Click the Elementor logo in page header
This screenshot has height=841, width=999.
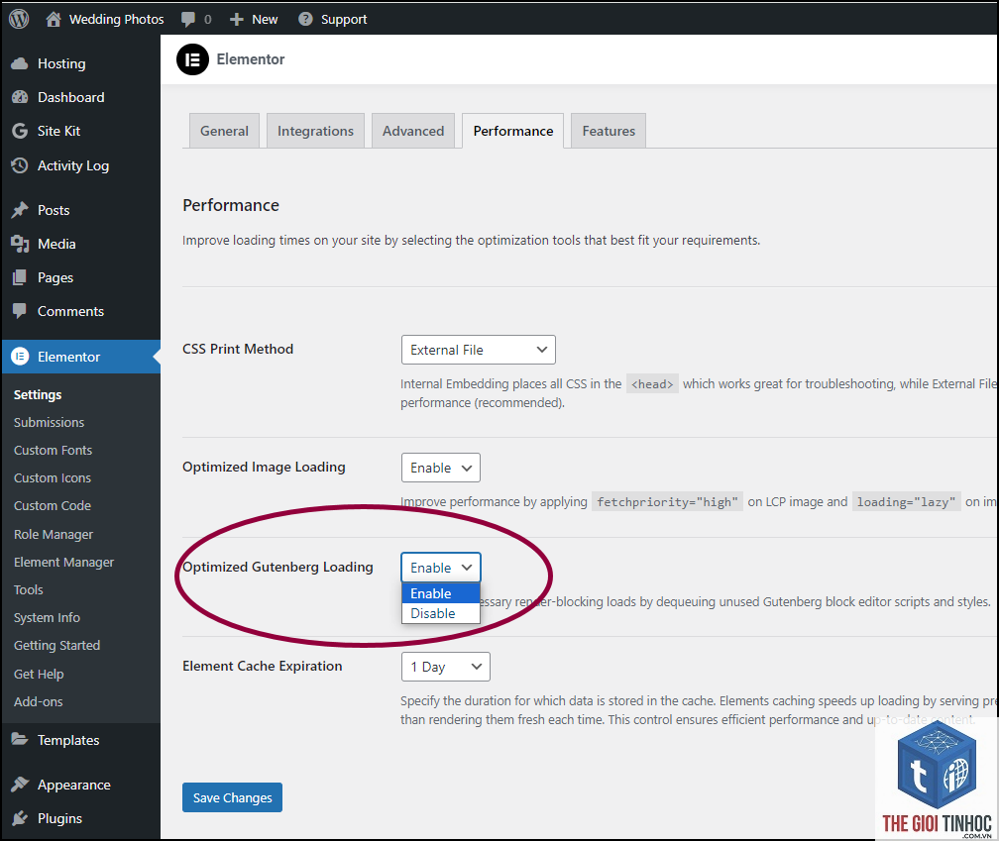tap(192, 59)
